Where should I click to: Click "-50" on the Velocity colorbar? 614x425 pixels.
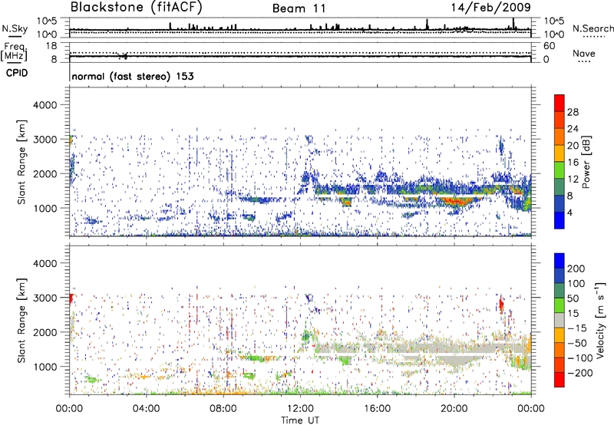577,343
